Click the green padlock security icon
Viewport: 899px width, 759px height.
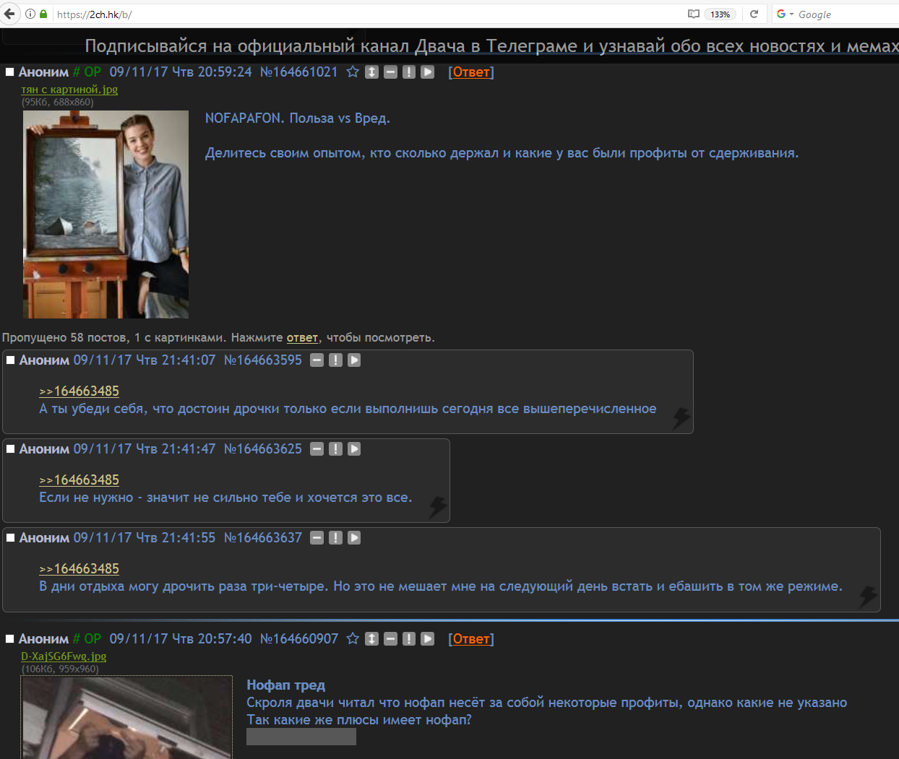click(43, 14)
